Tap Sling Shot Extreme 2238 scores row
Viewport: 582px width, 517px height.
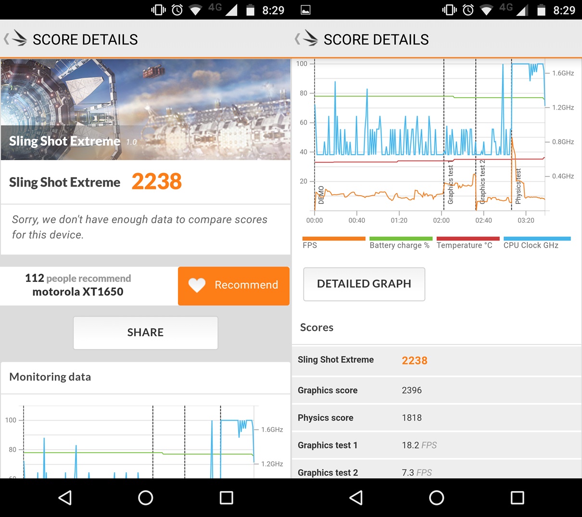(436, 360)
